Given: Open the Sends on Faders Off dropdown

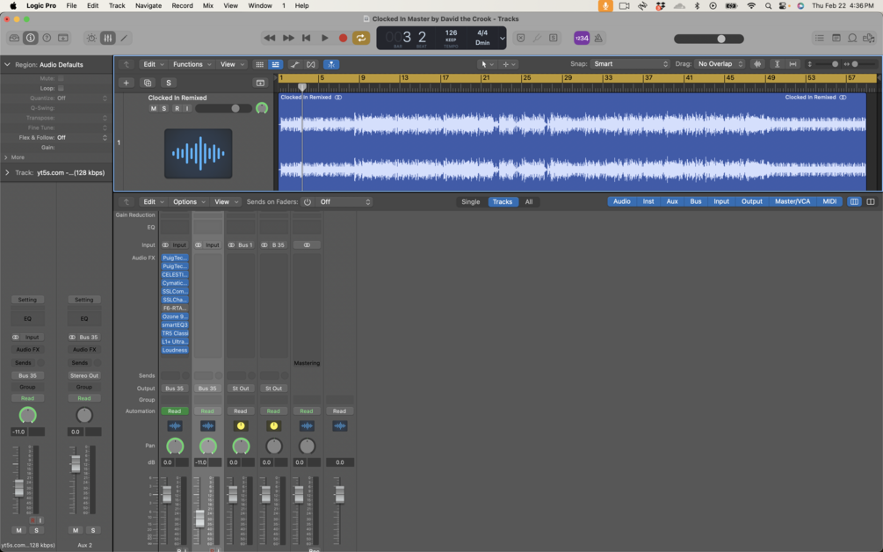Looking at the screenshot, I should [x=344, y=201].
